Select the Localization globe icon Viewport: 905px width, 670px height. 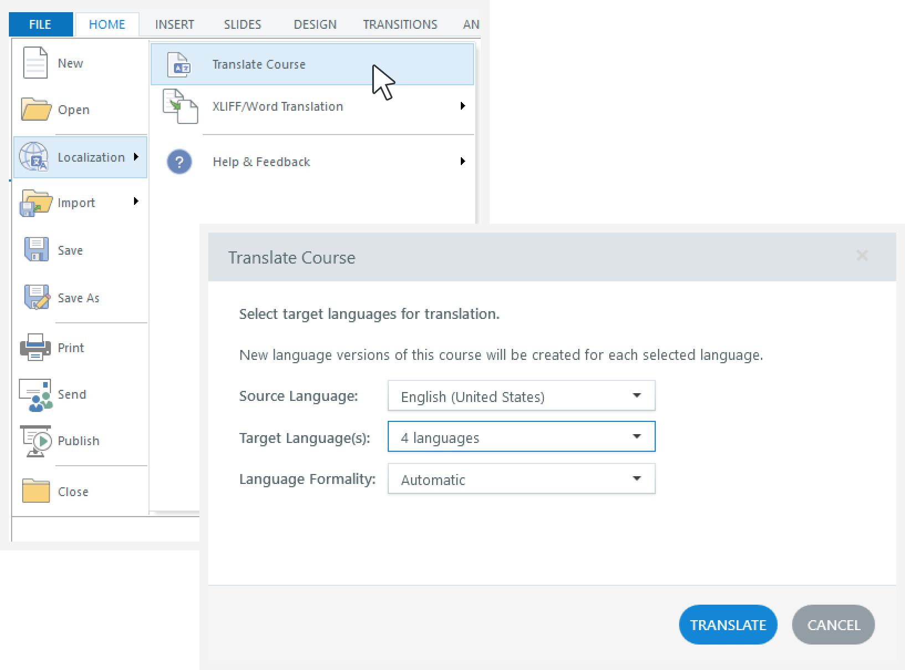pos(34,157)
